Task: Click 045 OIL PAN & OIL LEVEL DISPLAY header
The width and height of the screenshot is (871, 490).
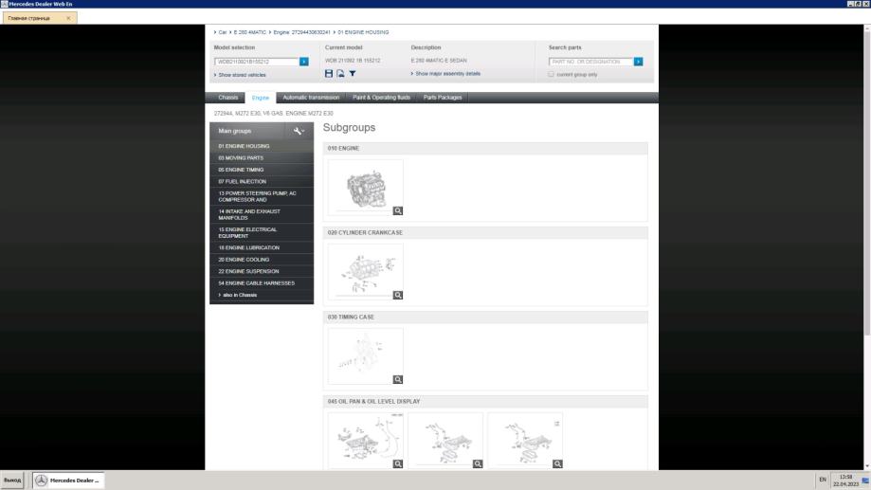Action: pos(485,401)
